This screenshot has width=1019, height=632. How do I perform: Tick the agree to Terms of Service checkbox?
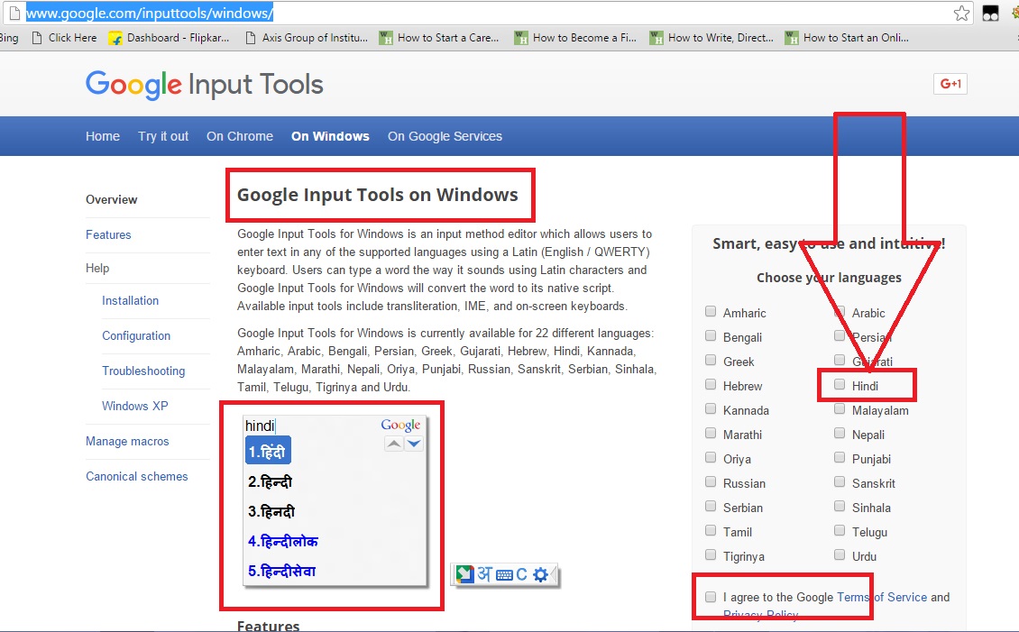pos(711,596)
